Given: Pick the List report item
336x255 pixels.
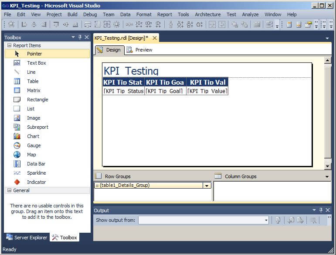Looking at the screenshot, I should tap(47, 109).
